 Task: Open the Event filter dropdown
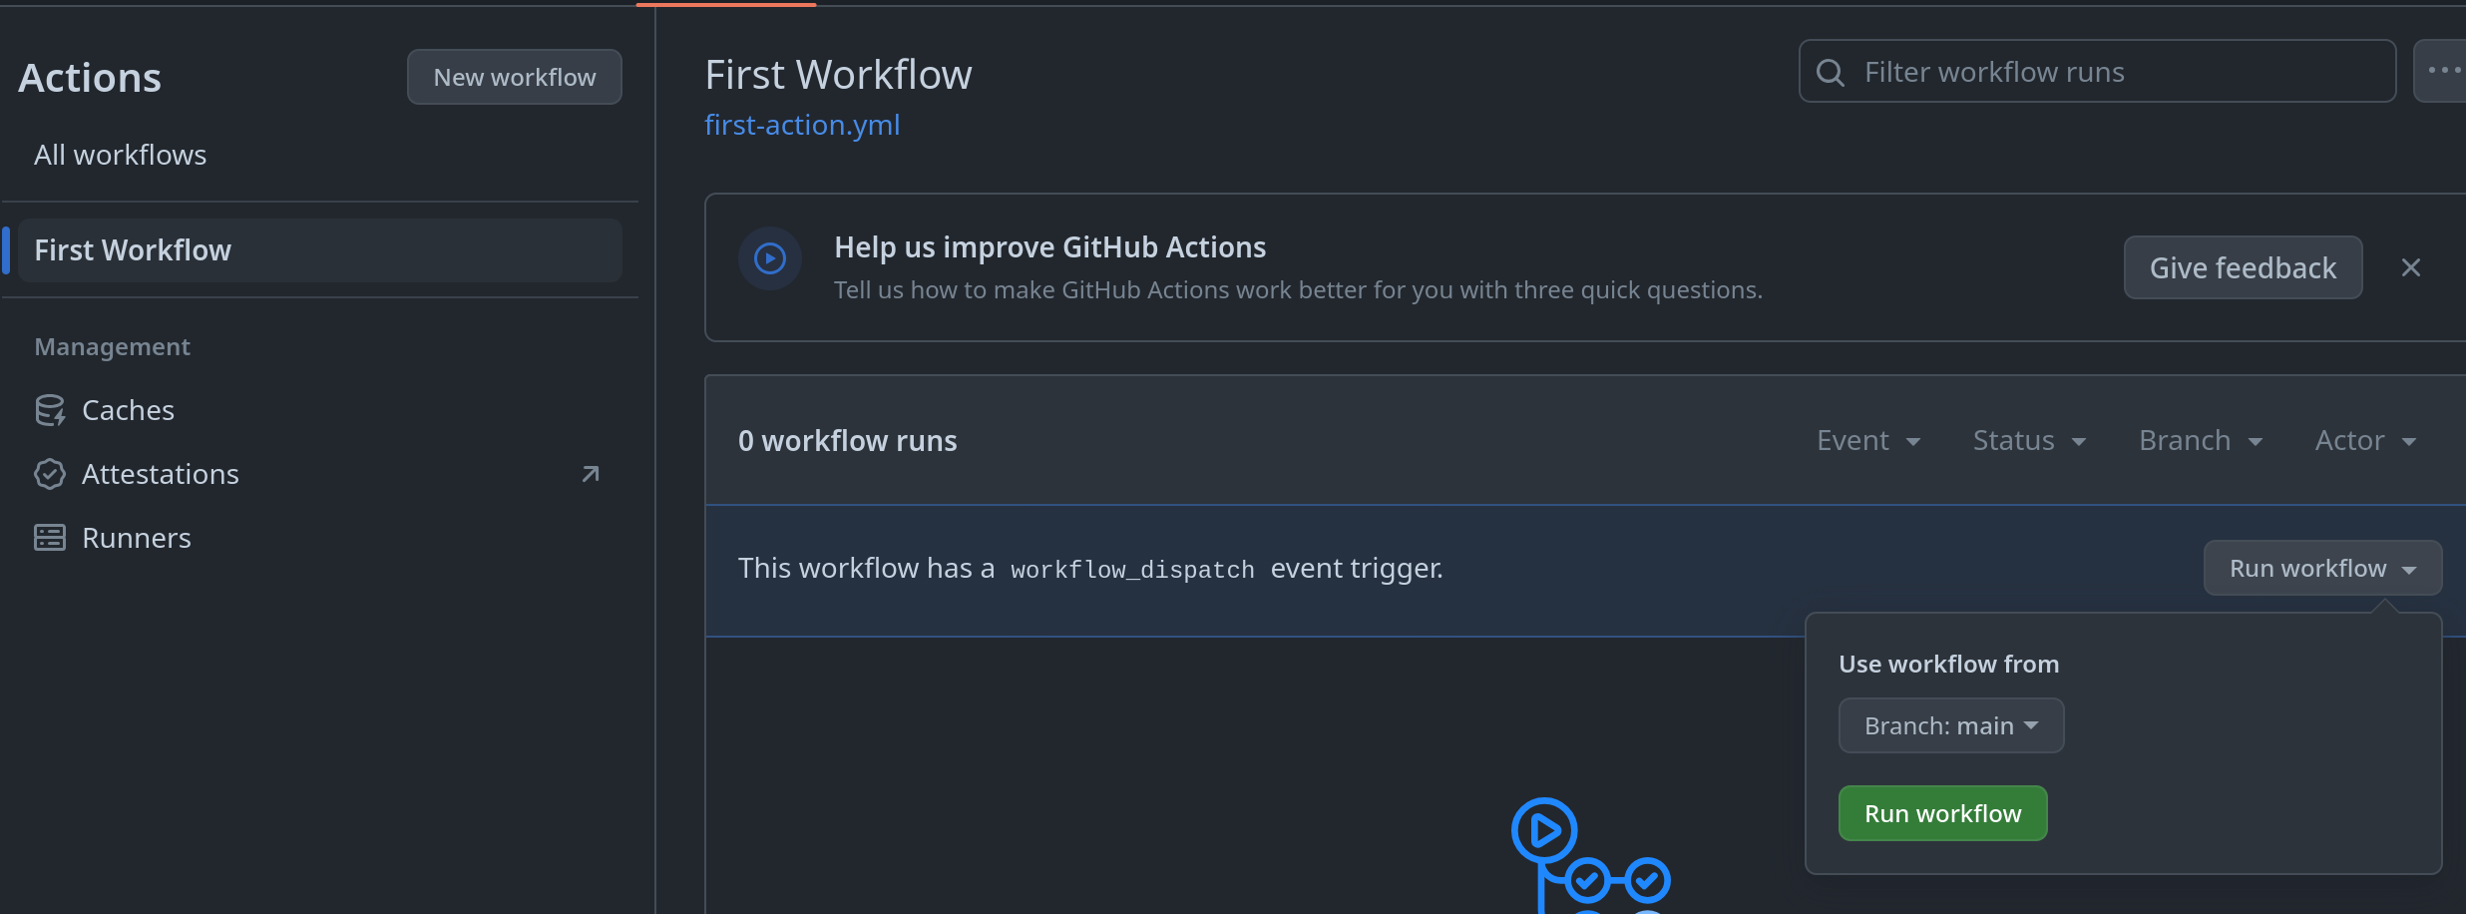pos(1868,441)
